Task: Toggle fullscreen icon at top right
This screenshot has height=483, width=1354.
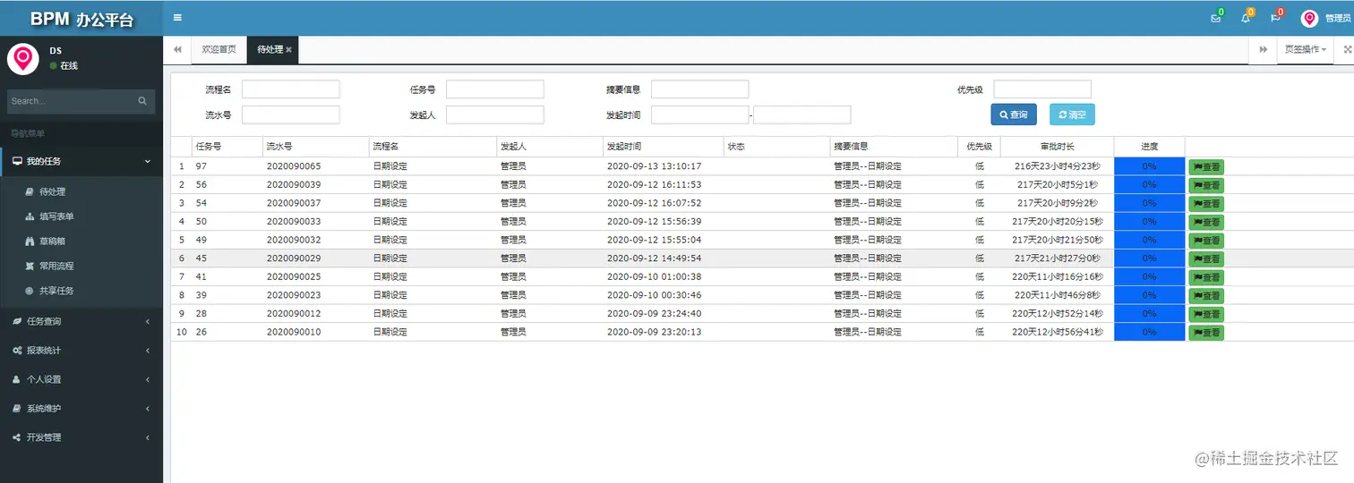Action: click(1348, 49)
